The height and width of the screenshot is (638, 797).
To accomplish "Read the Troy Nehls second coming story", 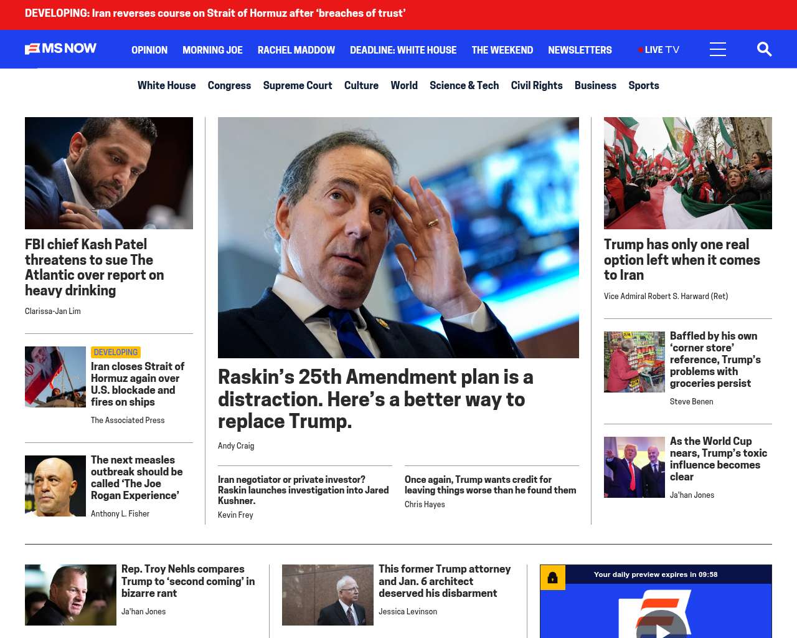I will [187, 581].
